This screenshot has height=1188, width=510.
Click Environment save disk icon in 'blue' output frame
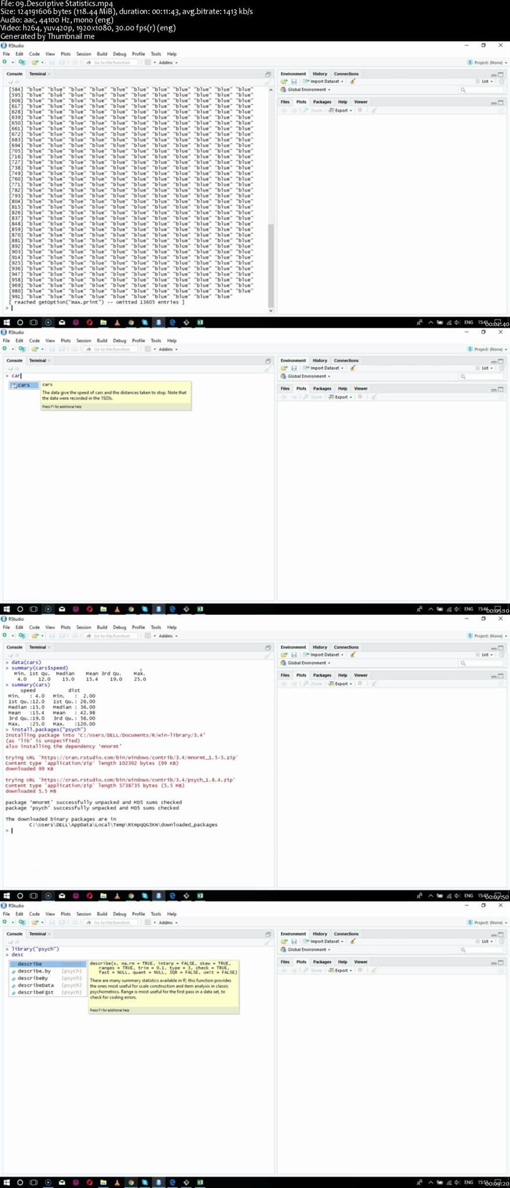[x=294, y=81]
